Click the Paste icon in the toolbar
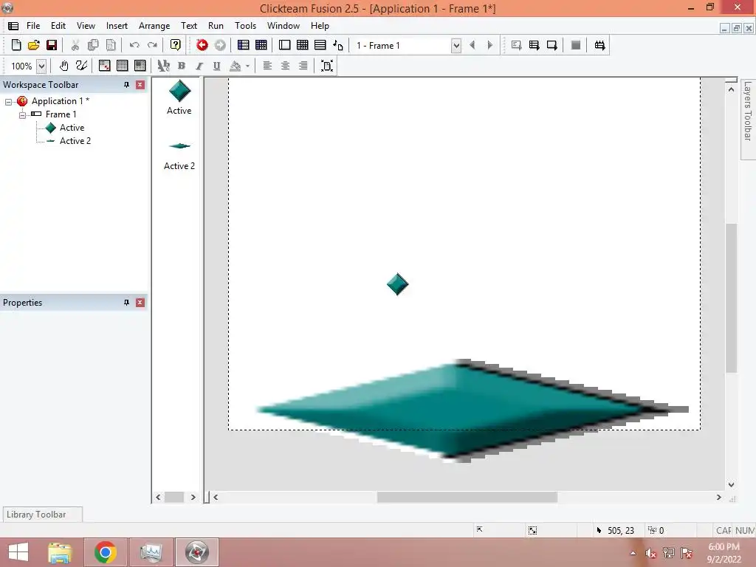This screenshot has width=756, height=567. pyautogui.click(x=111, y=45)
